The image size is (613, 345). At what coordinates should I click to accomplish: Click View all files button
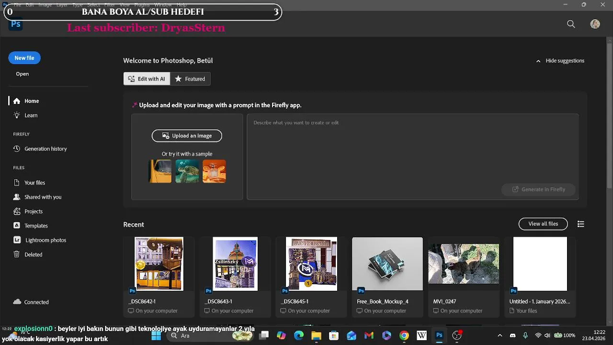[543, 224]
